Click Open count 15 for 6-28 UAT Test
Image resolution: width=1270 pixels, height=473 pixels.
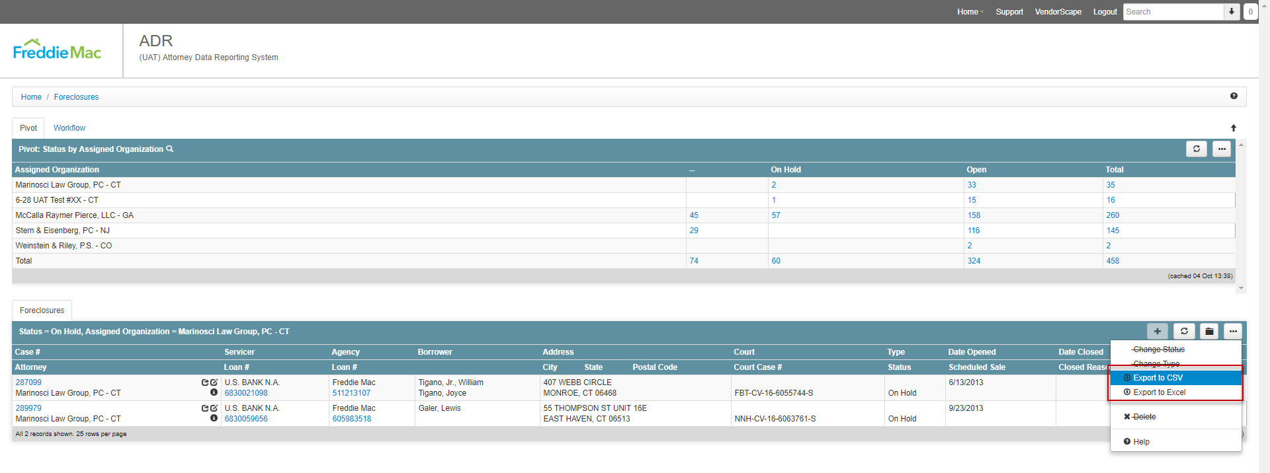(x=972, y=200)
